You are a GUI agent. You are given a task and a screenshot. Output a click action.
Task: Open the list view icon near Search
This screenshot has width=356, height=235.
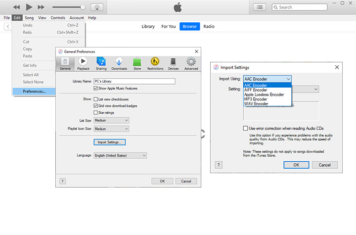pos(260,7)
